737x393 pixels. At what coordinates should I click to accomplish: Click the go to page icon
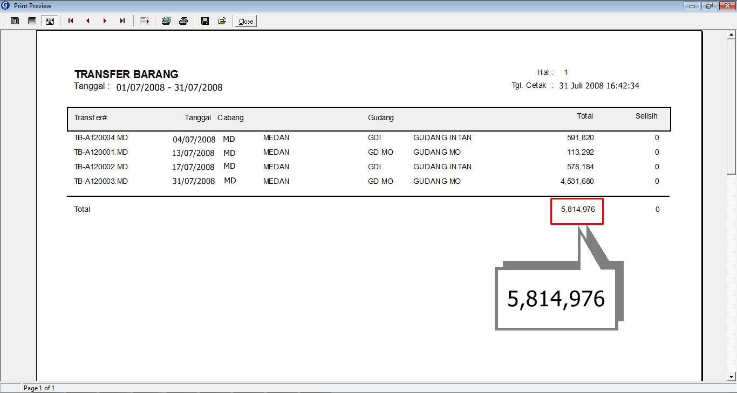click(145, 21)
